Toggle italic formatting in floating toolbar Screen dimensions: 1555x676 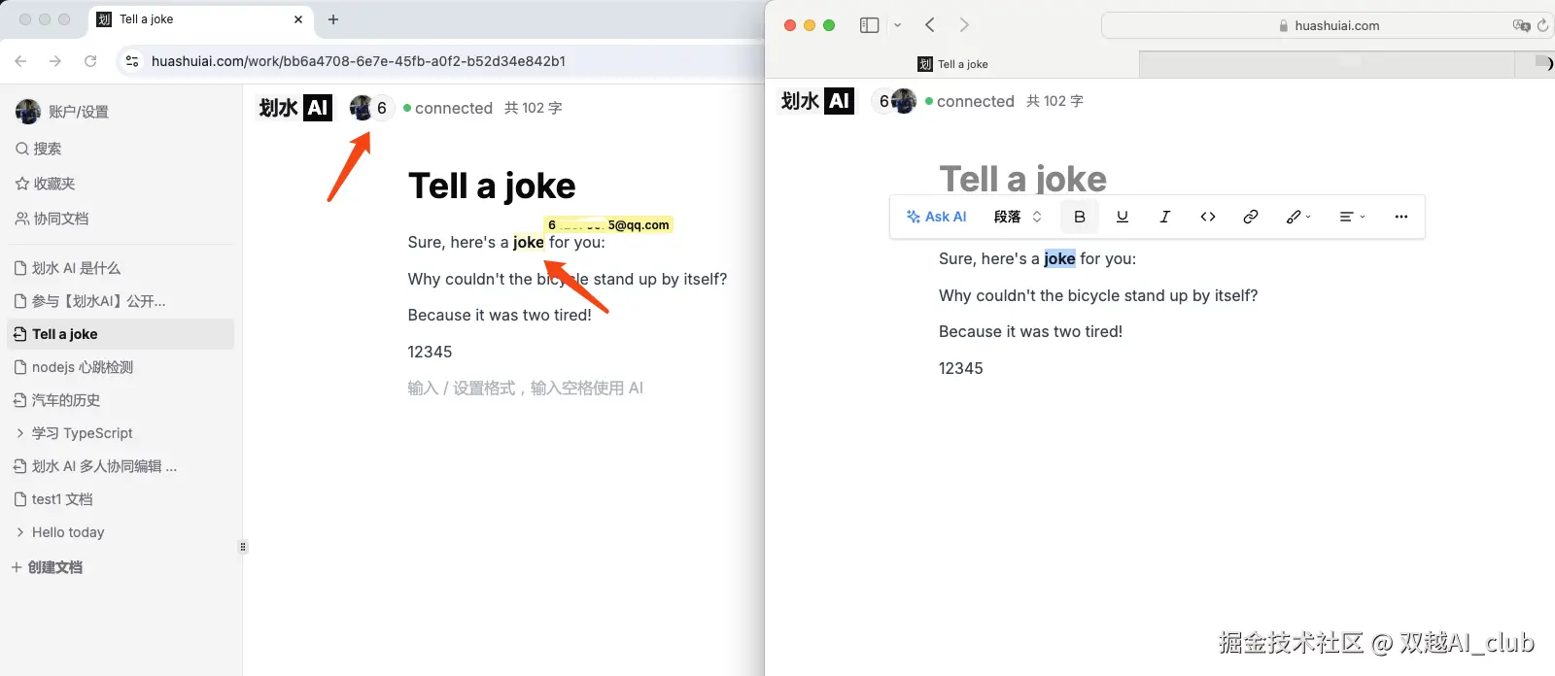(1164, 217)
